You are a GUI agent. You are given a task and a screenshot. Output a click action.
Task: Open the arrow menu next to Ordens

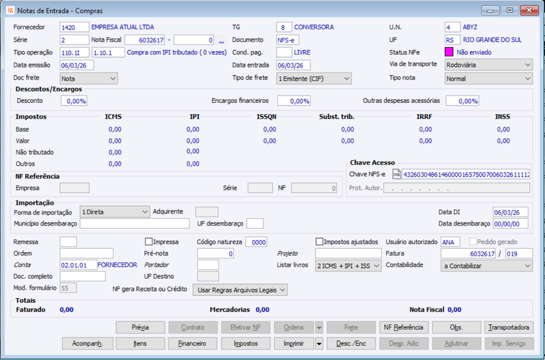pos(319,328)
